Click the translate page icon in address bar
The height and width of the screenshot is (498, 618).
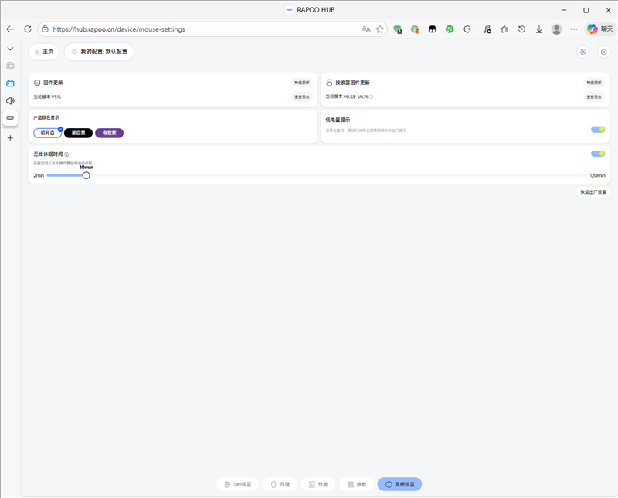[366, 29]
